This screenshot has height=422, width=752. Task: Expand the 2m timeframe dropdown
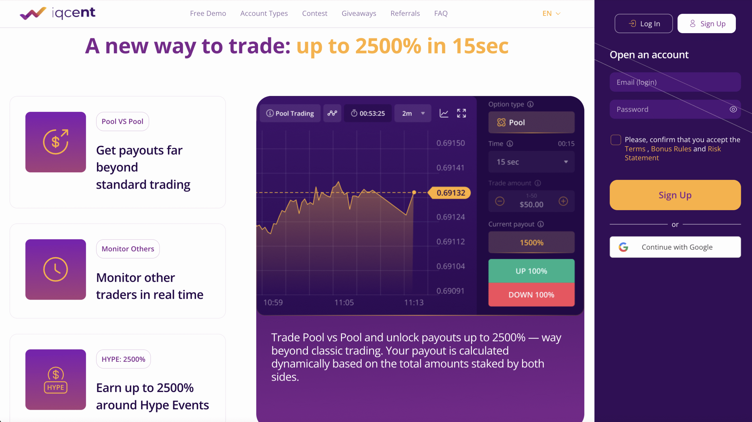point(413,113)
